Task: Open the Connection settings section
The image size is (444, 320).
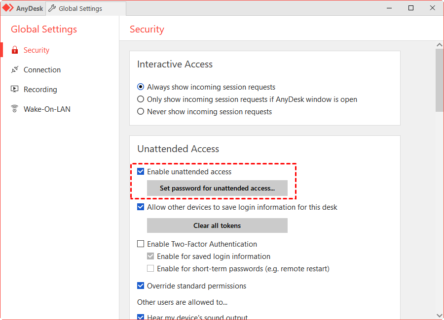Action: coord(42,69)
